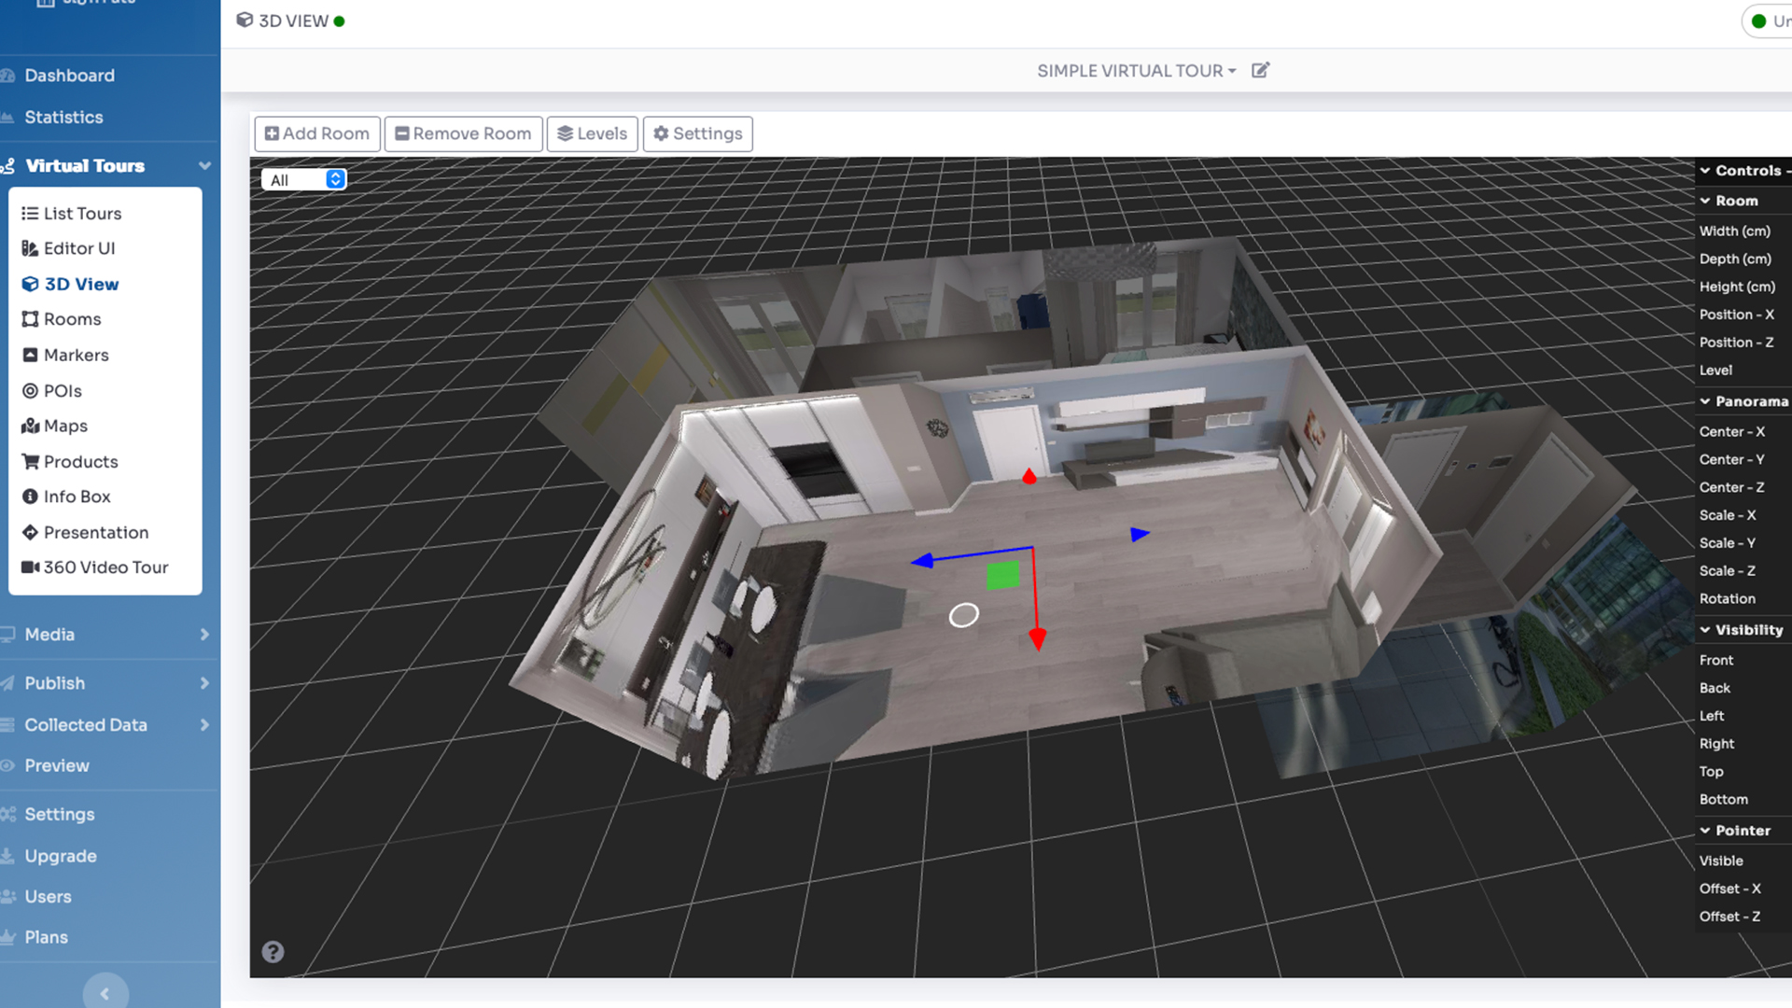The image size is (1792, 1008).
Task: Open Preview in the sidebar
Action: click(x=57, y=766)
